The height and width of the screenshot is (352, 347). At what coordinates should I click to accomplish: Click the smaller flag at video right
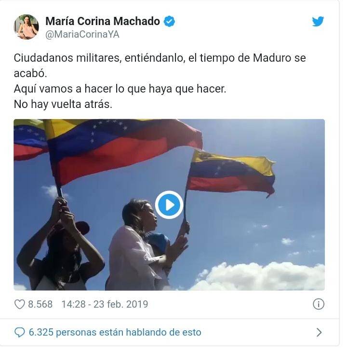(x=231, y=173)
